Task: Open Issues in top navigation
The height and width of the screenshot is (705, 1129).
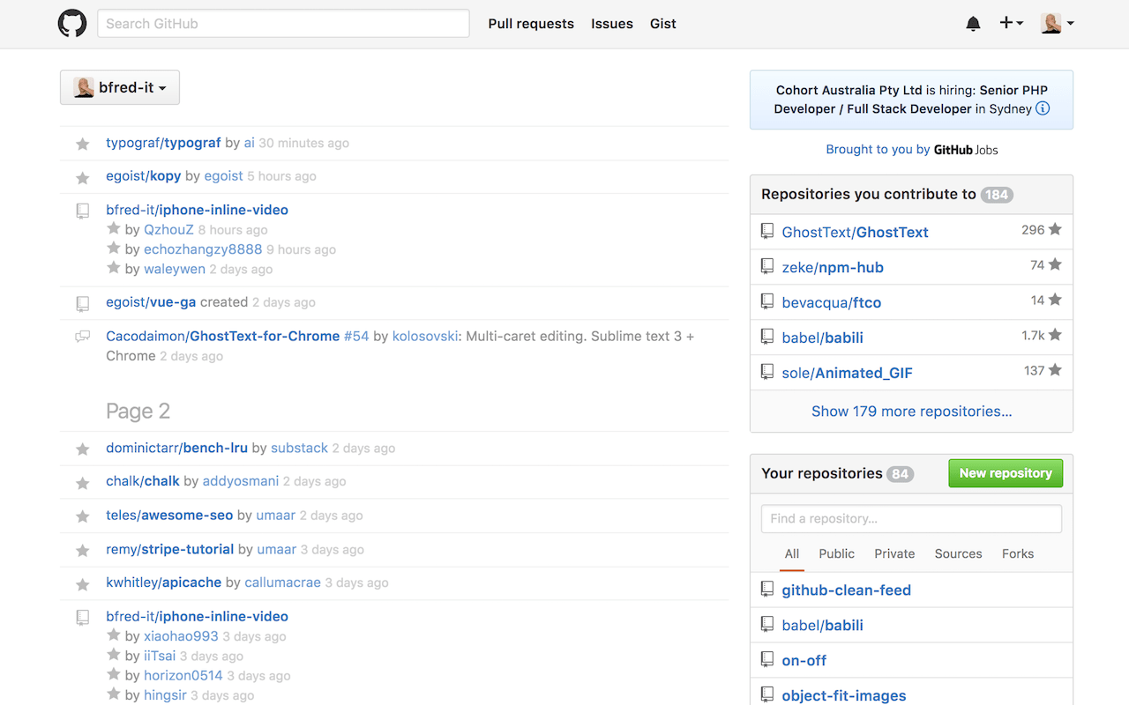Action: [612, 24]
